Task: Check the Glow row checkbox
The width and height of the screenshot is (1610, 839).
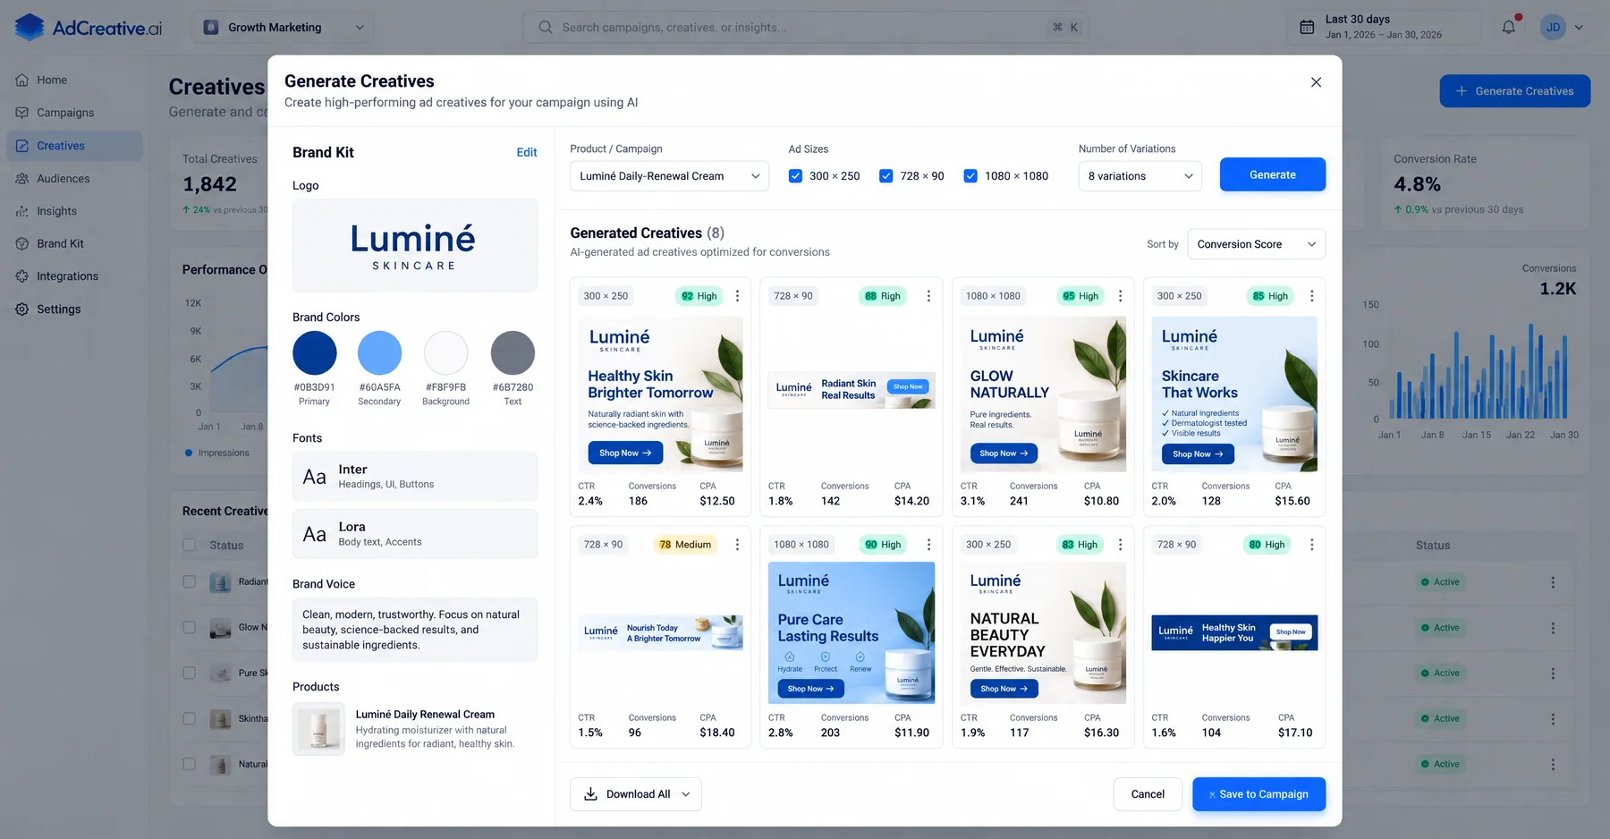Action: pyautogui.click(x=189, y=627)
